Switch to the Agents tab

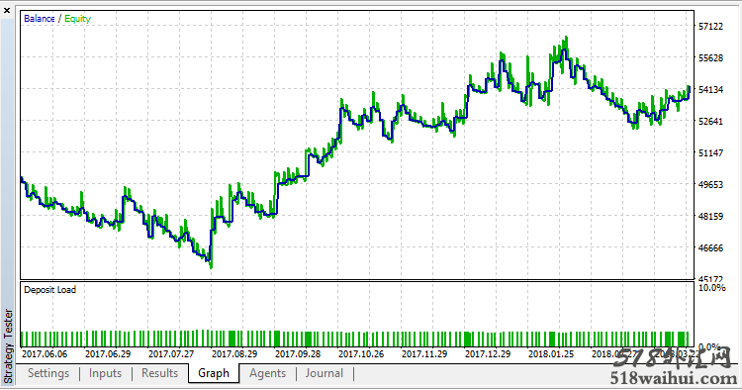pos(267,373)
